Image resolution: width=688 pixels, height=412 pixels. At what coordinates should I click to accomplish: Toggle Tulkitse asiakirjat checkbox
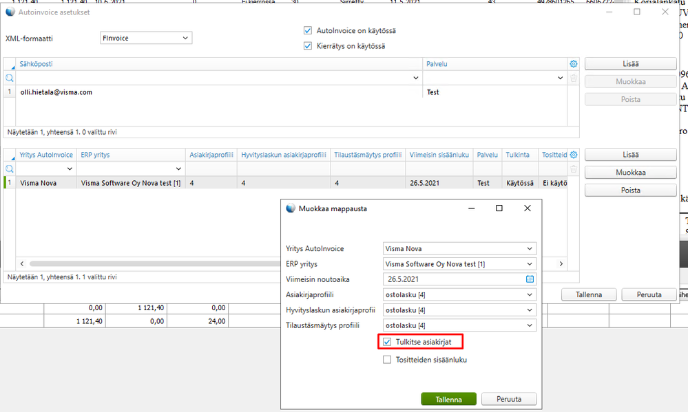click(x=386, y=342)
